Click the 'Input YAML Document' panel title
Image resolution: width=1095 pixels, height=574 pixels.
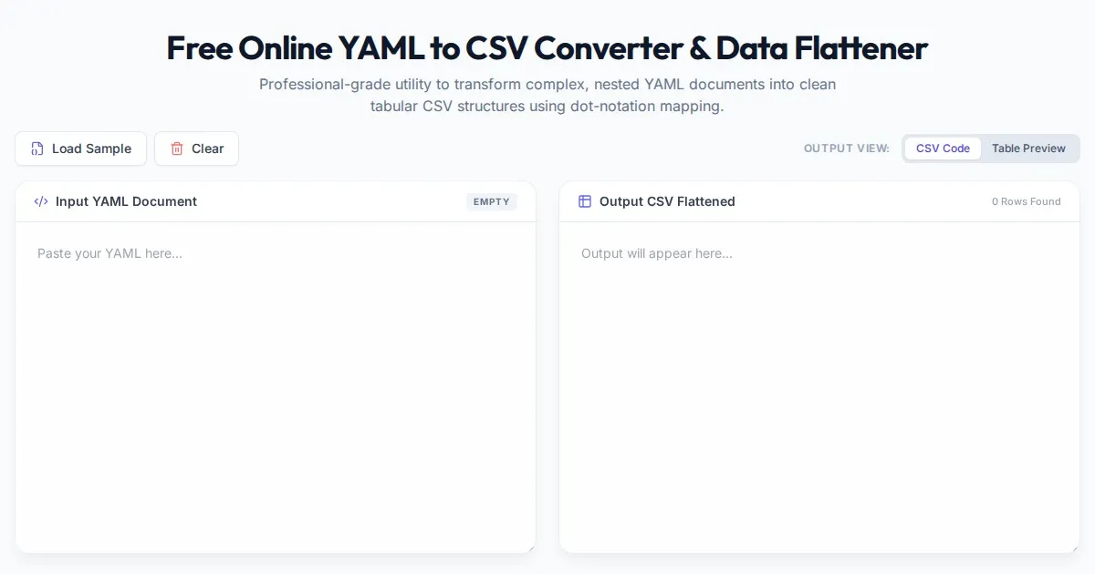tap(126, 201)
